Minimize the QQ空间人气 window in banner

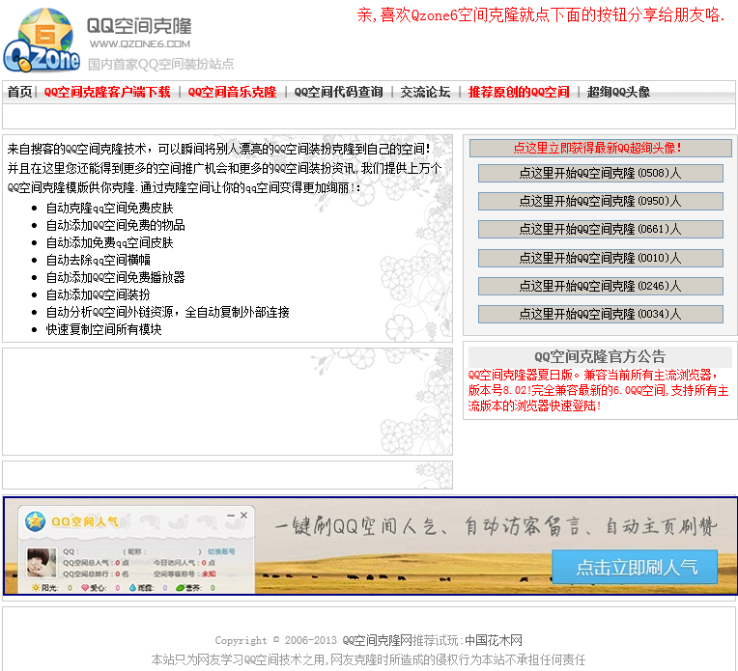[x=231, y=516]
